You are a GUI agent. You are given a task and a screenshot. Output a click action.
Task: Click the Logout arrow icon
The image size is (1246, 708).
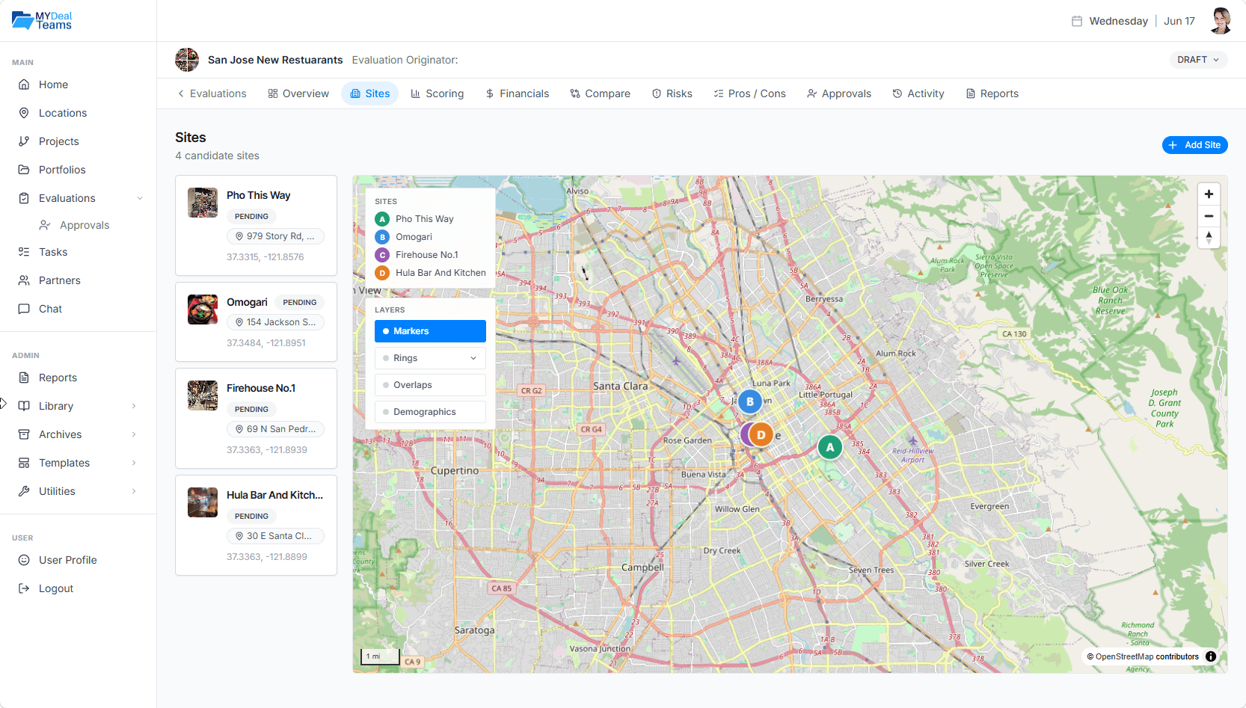coord(24,588)
